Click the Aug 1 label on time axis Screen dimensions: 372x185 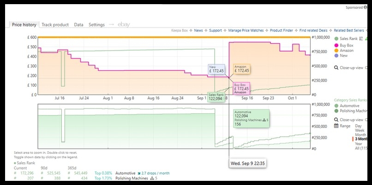click(108, 98)
